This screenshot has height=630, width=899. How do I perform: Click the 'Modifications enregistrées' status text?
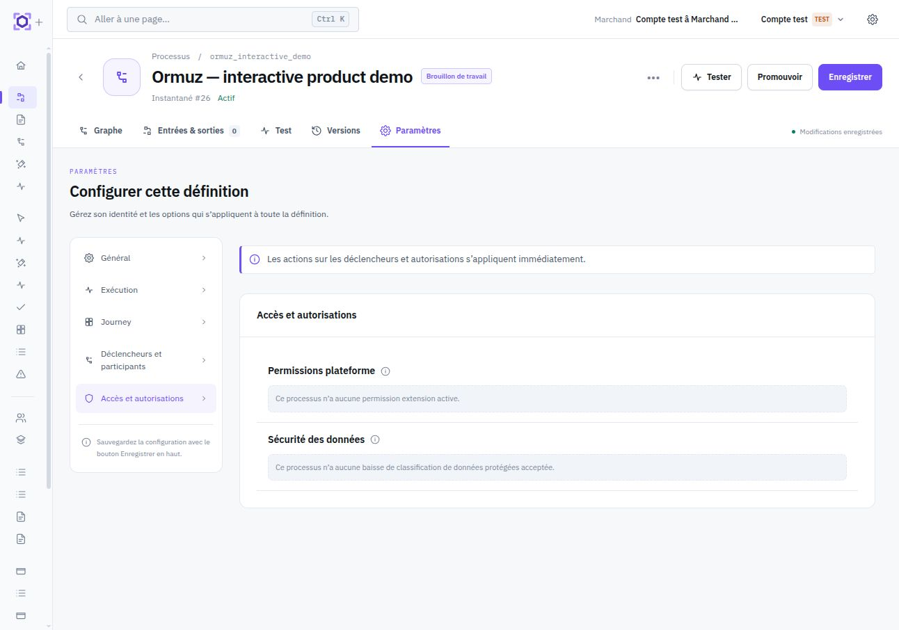coord(841,131)
